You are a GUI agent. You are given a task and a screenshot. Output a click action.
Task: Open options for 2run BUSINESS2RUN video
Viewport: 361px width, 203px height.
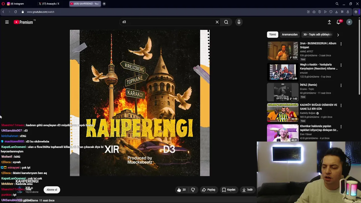click(341, 44)
